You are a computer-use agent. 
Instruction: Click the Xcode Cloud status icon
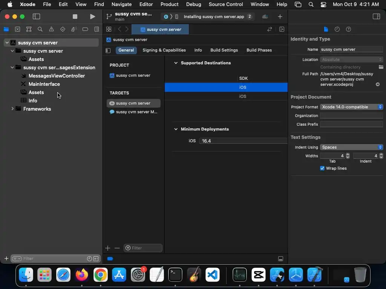tap(265, 17)
